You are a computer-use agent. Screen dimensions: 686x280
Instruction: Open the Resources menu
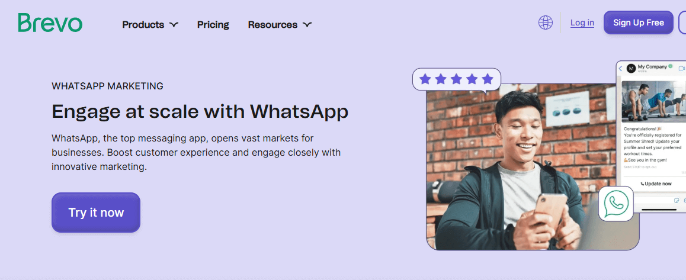pyautogui.click(x=280, y=25)
